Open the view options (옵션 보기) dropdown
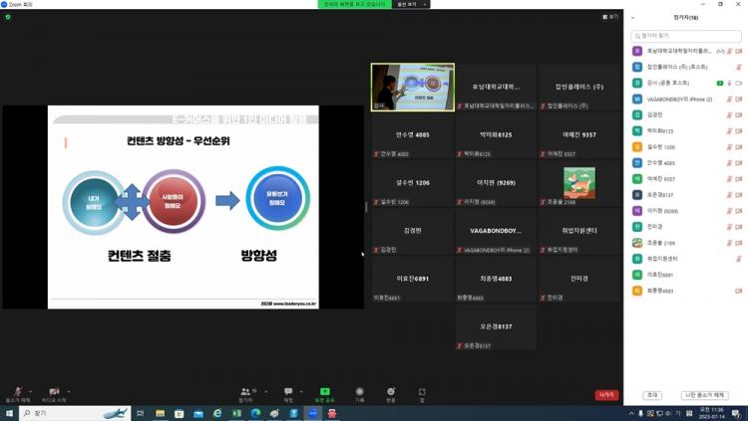The height and width of the screenshot is (421, 748). click(x=411, y=4)
